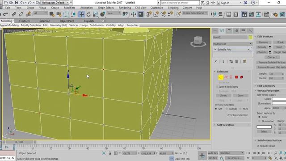Image resolution: width=286 pixels, height=161 pixels.
Task: Open the Create tab in command panel
Action: pyautogui.click(x=215, y=30)
